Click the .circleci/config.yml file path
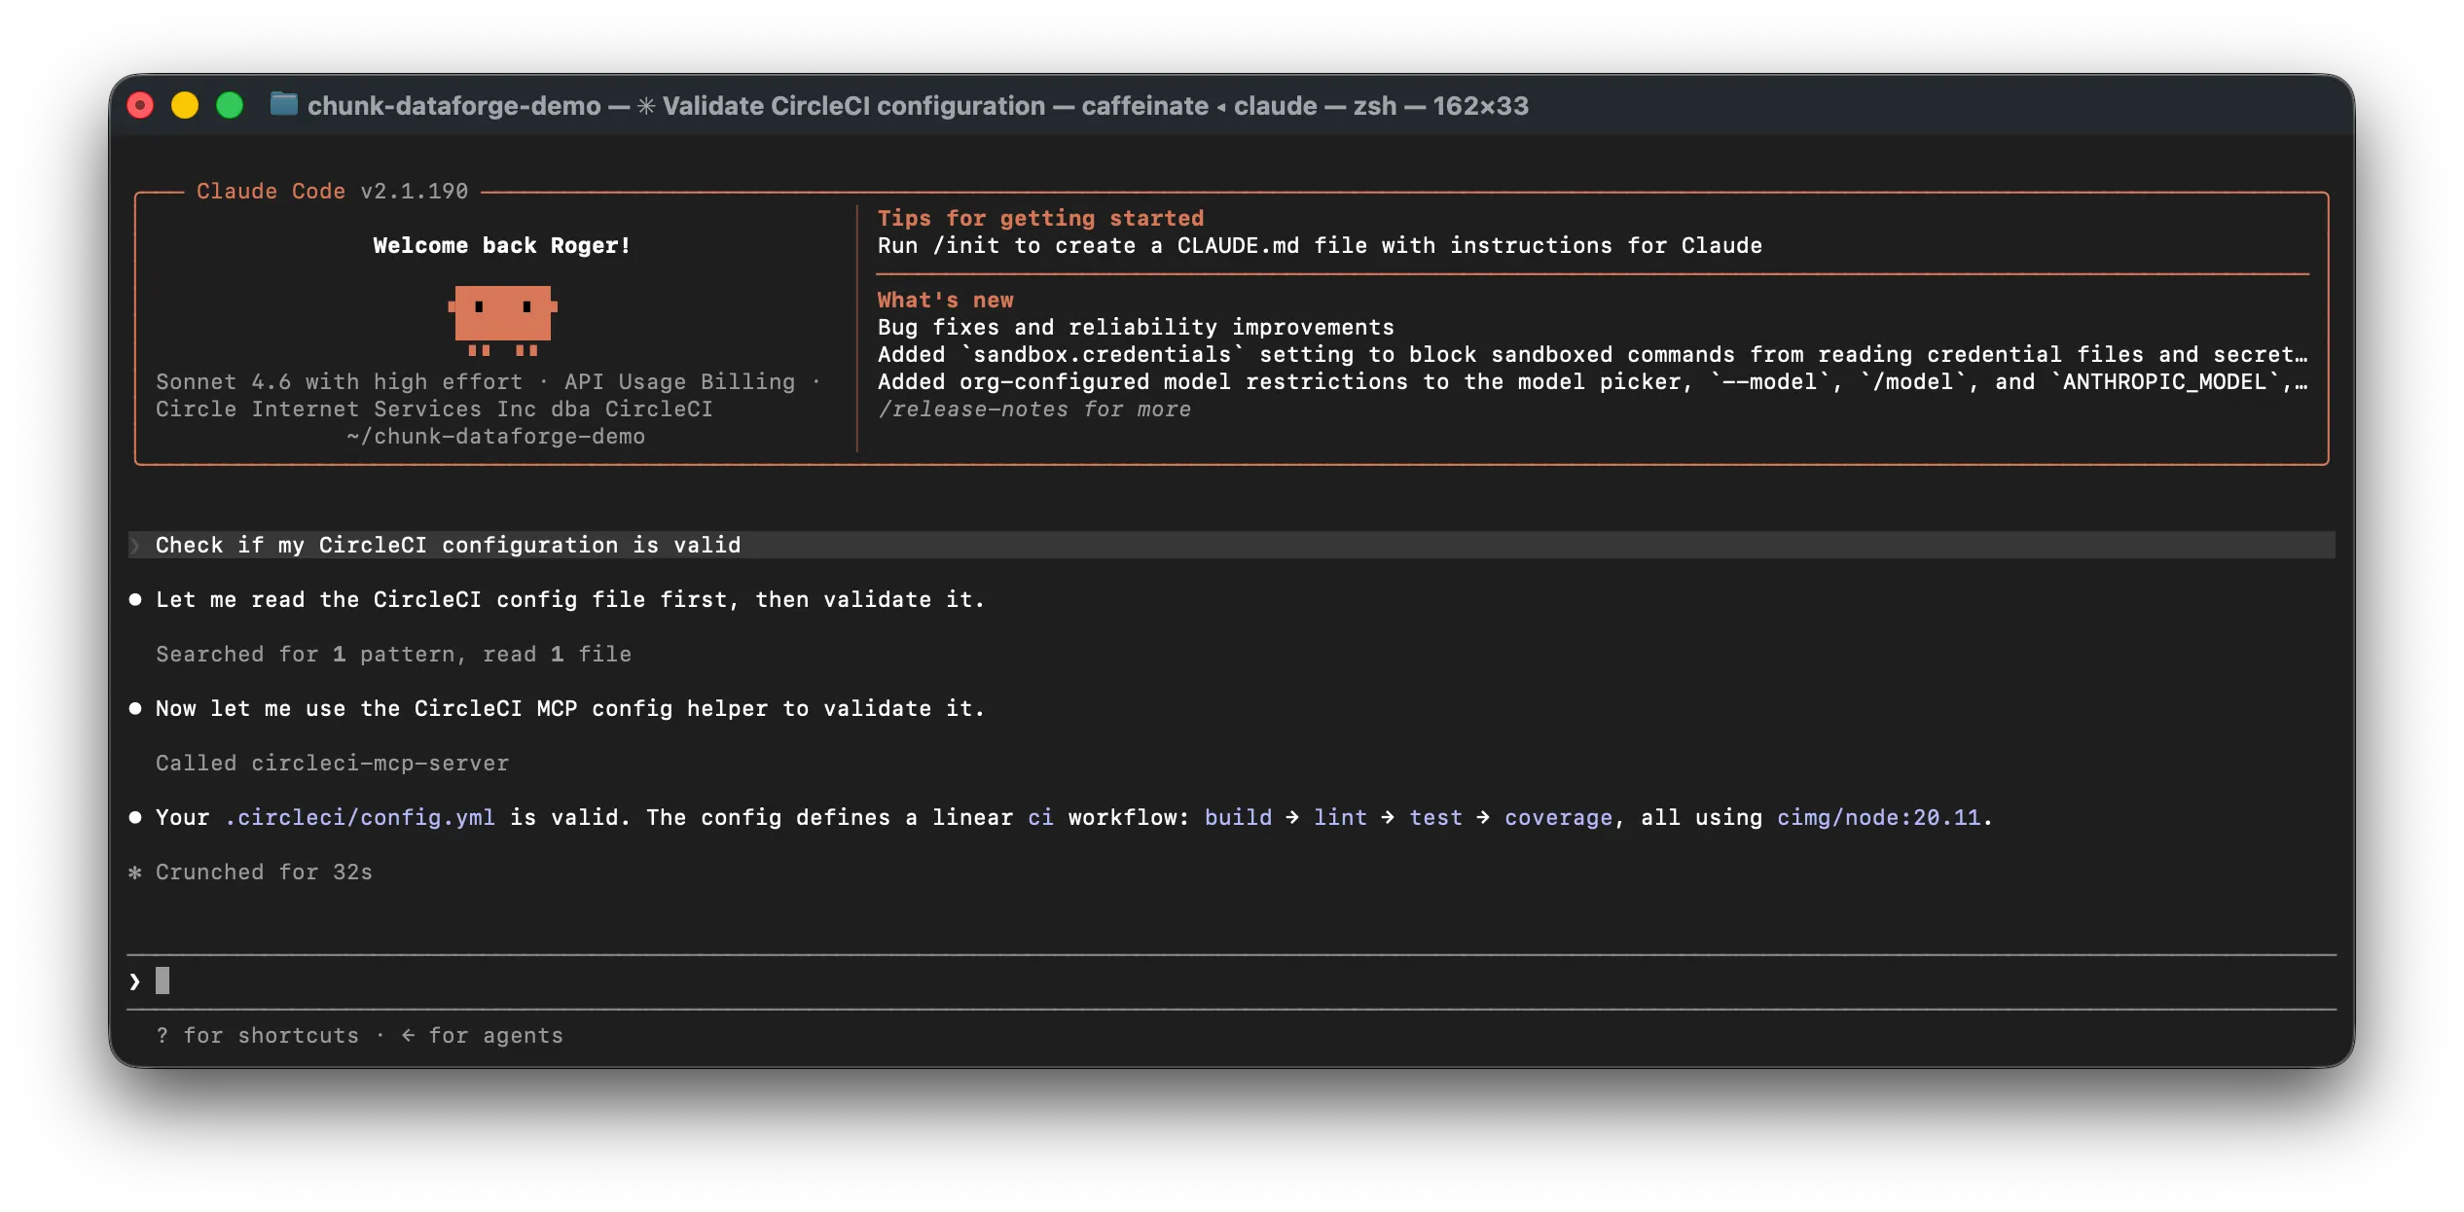Screen dimensions: 2464x1212 point(360,818)
